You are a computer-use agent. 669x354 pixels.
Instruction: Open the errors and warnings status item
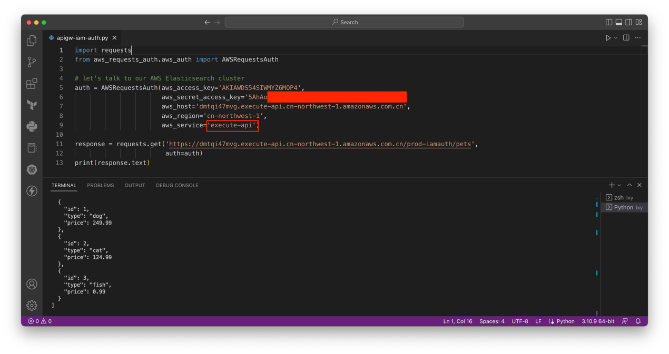(40, 321)
